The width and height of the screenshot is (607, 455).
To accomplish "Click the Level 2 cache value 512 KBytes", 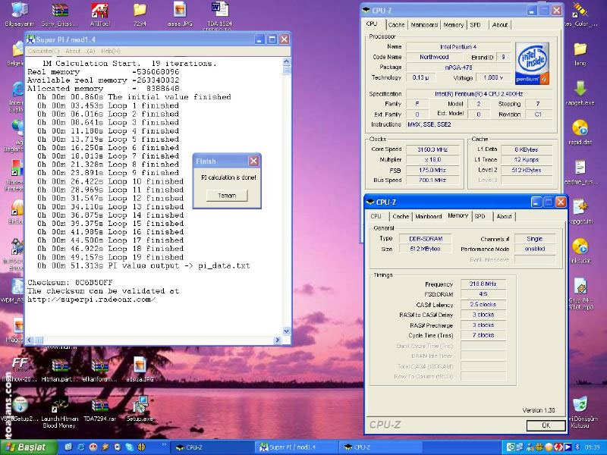I will click(x=527, y=170).
